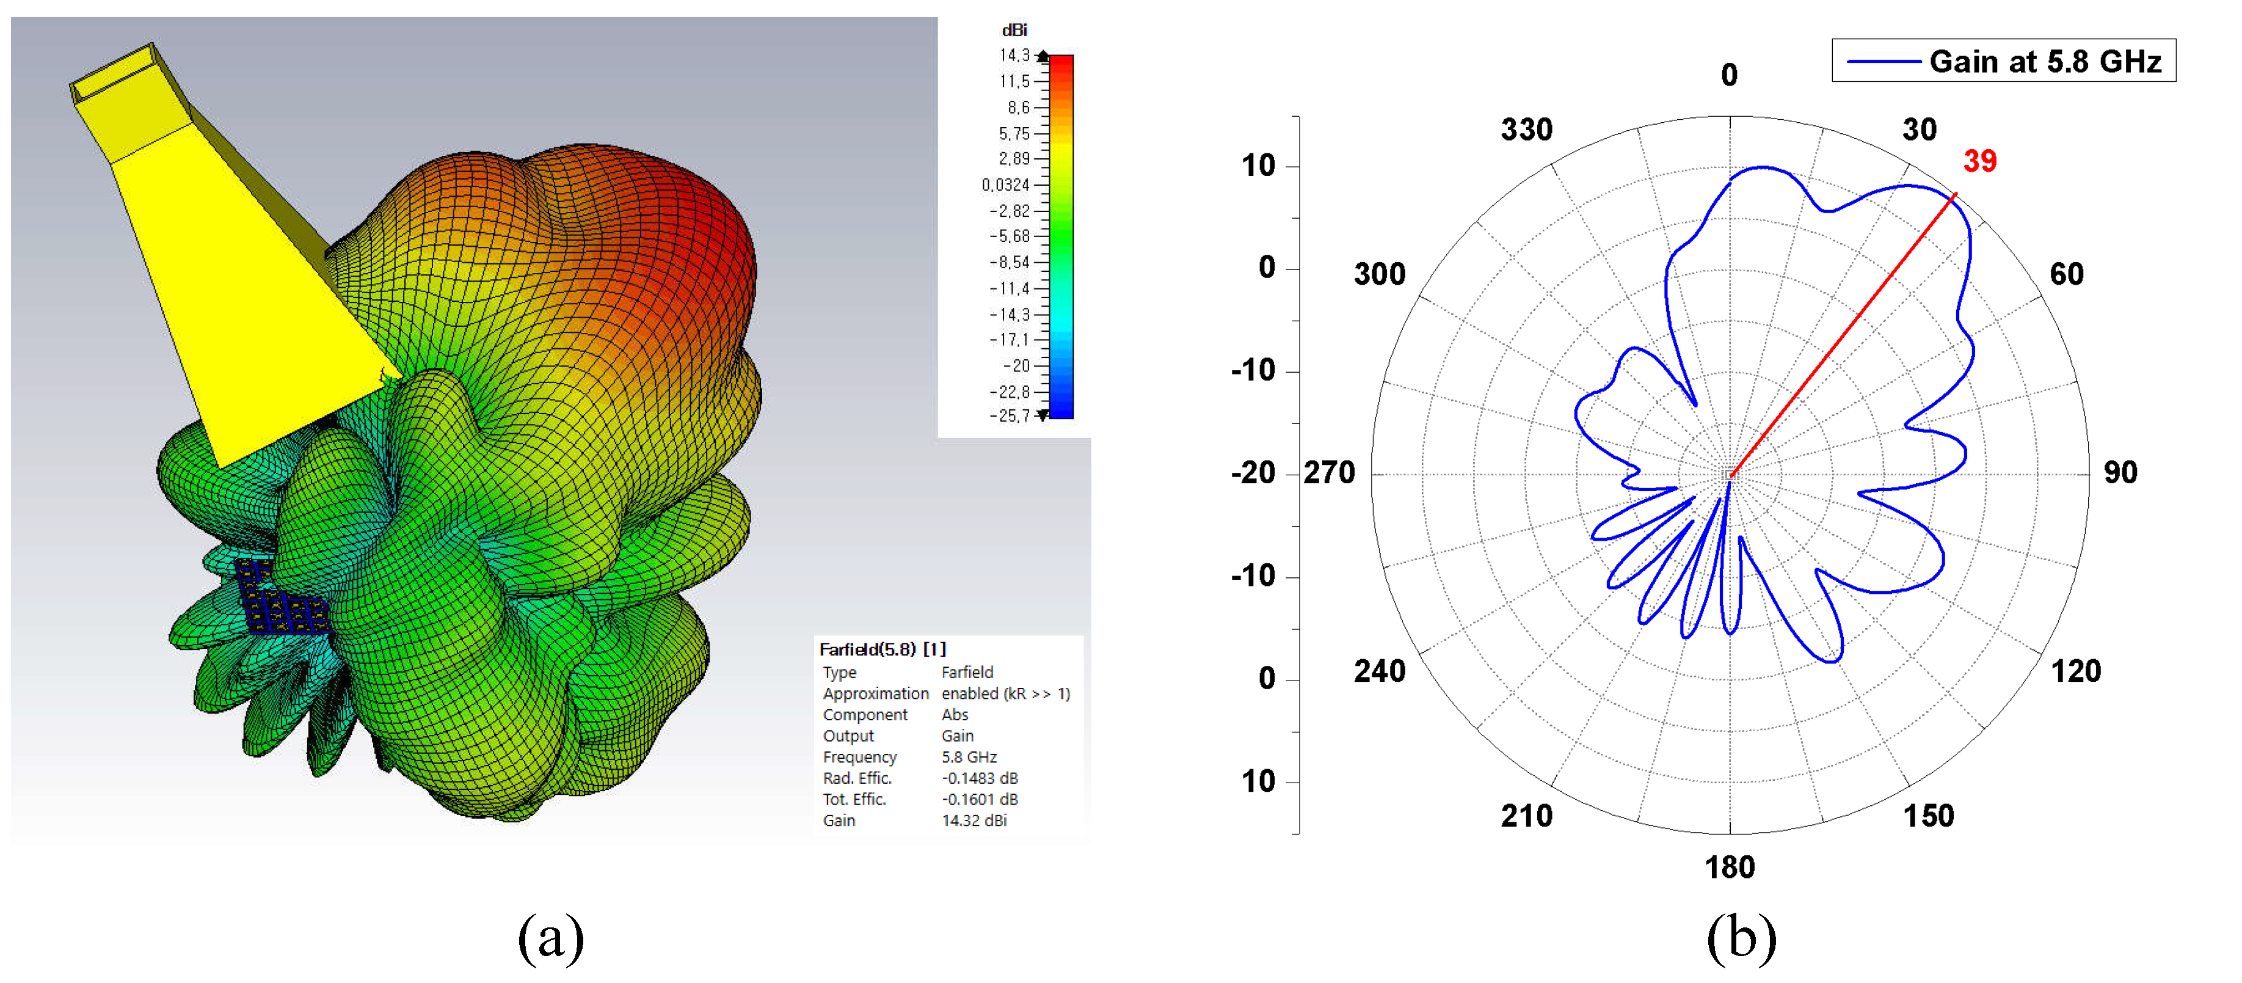
Task: Click the 180 degree polar axis label
Action: click(1730, 867)
